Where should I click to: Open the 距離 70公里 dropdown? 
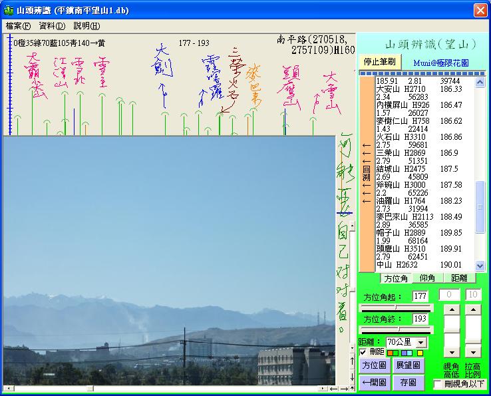pyautogui.click(x=420, y=342)
